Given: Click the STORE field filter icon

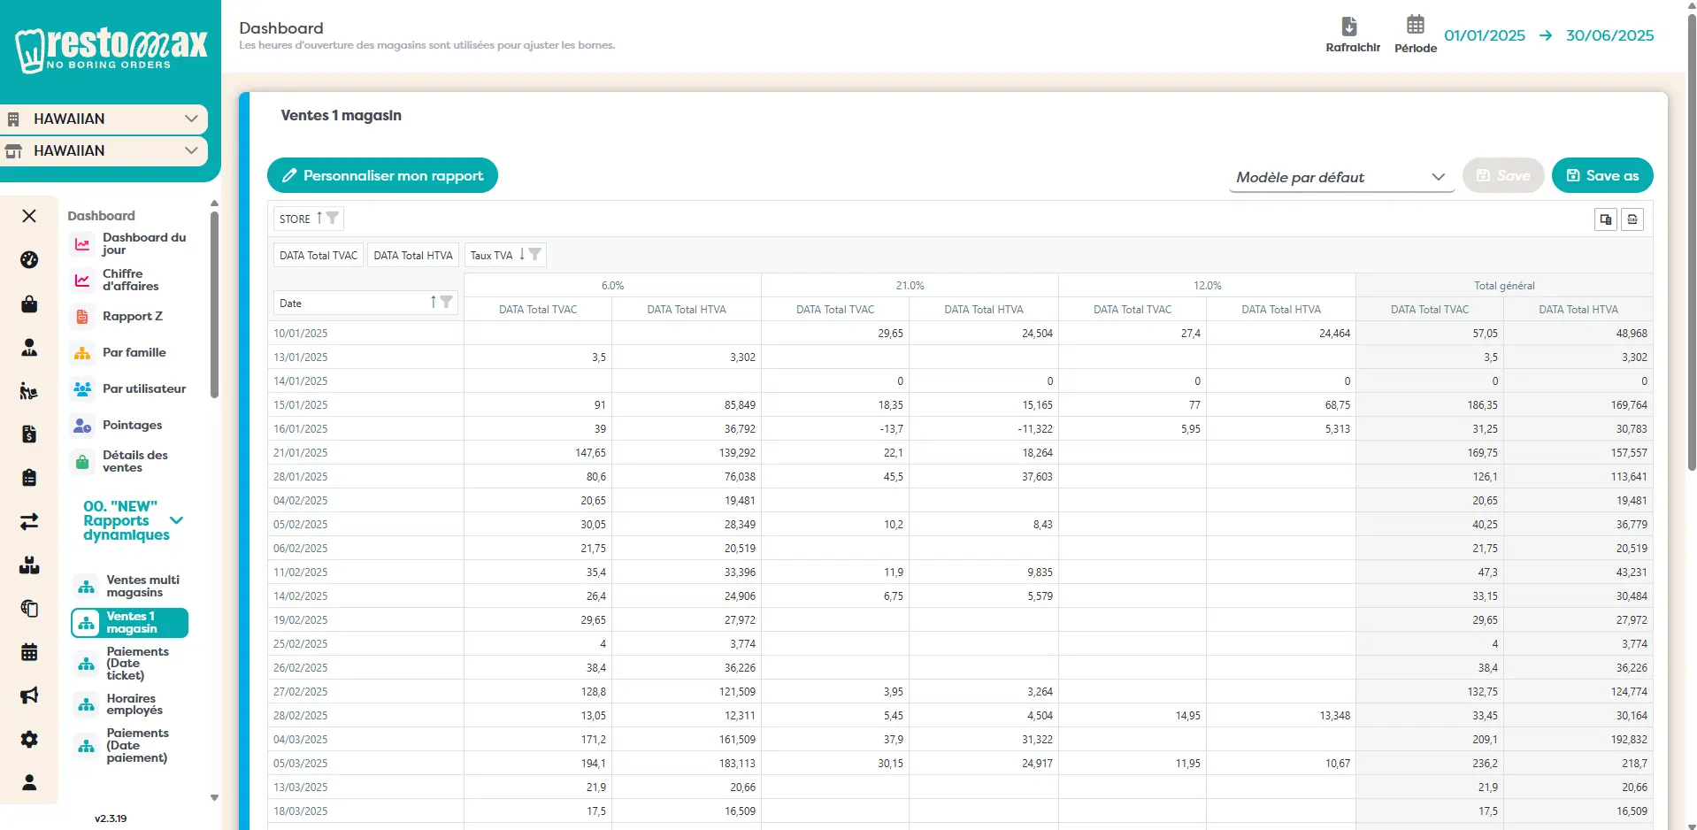Looking at the screenshot, I should click(333, 218).
